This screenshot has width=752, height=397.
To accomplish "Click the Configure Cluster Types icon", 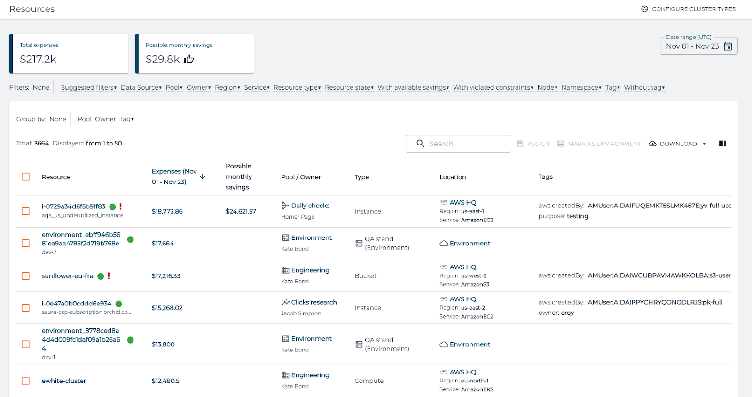I will pos(644,9).
